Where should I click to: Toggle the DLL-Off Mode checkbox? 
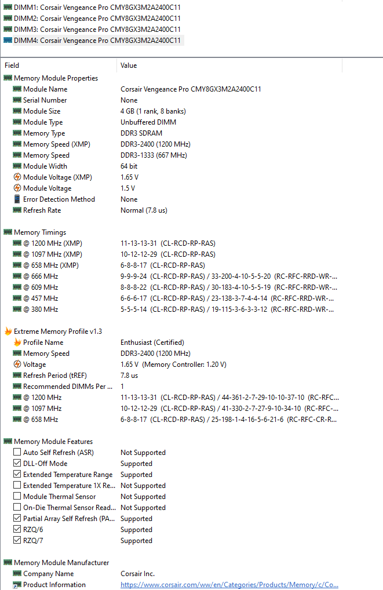17,463
